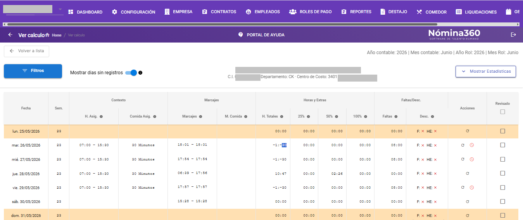Click the info icon next to H. Totales

click(x=281, y=116)
